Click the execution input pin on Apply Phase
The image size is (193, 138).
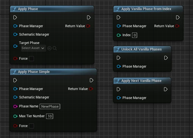pyautogui.click(x=15, y=17)
